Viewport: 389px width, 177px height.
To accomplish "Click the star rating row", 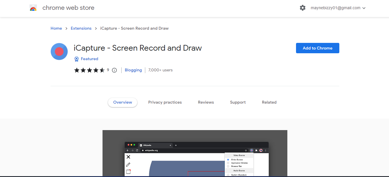I will [x=90, y=70].
